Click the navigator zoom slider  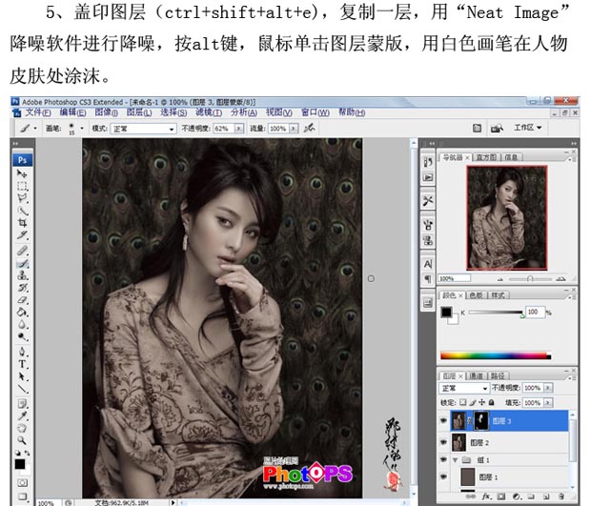[x=530, y=279]
